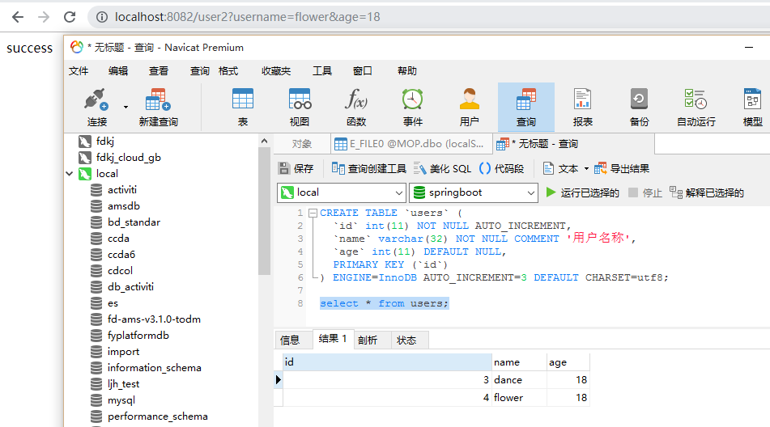Collapse the CREATE TABLE code fold

coord(313,213)
